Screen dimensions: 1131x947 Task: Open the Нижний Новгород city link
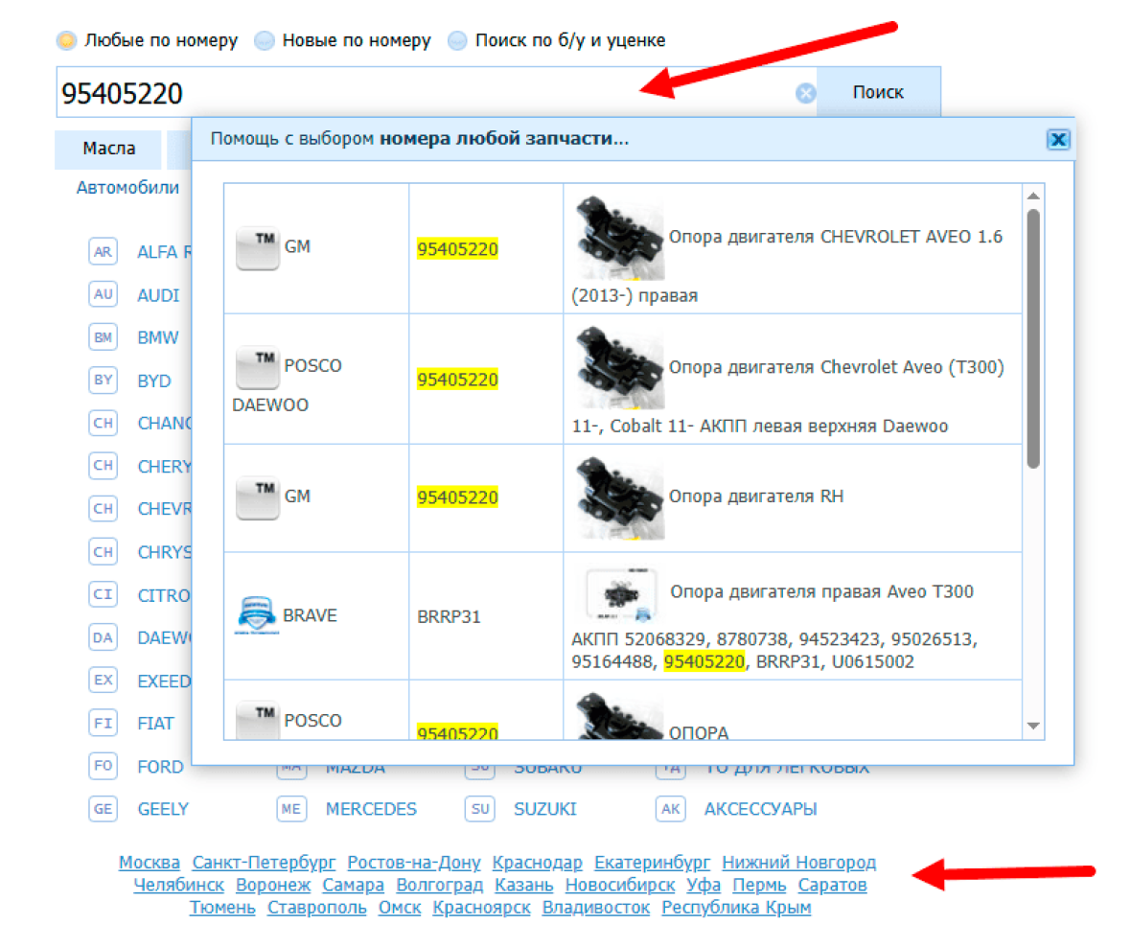[x=799, y=863]
